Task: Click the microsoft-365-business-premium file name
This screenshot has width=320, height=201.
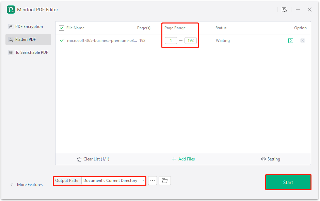Action: click(x=102, y=41)
